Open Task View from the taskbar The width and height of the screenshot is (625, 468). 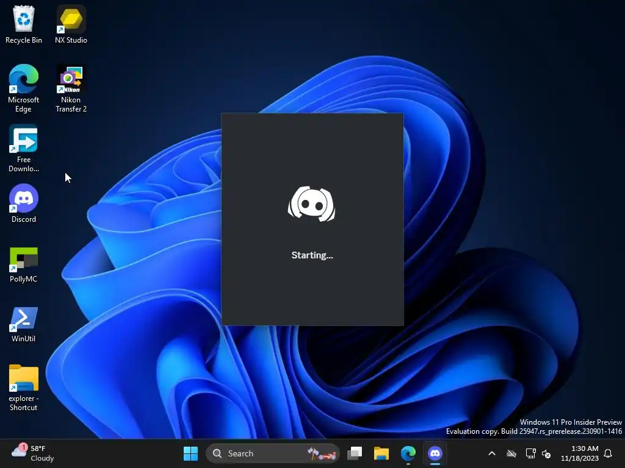[x=355, y=453]
